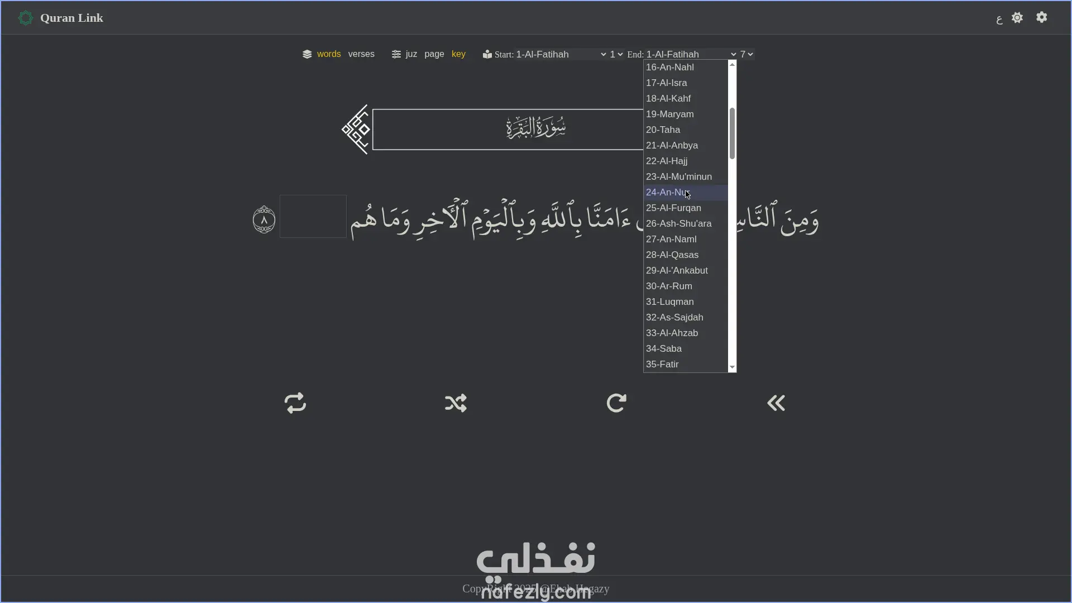This screenshot has height=603, width=1072.
Task: Select the words mode option
Action: [x=328, y=54]
